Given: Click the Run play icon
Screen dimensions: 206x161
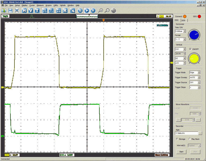Looking at the screenshot, I should click(x=86, y=10).
